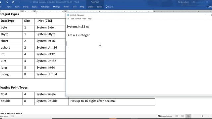
Task: Open the References ribbon tab
Action: tap(45, 7)
